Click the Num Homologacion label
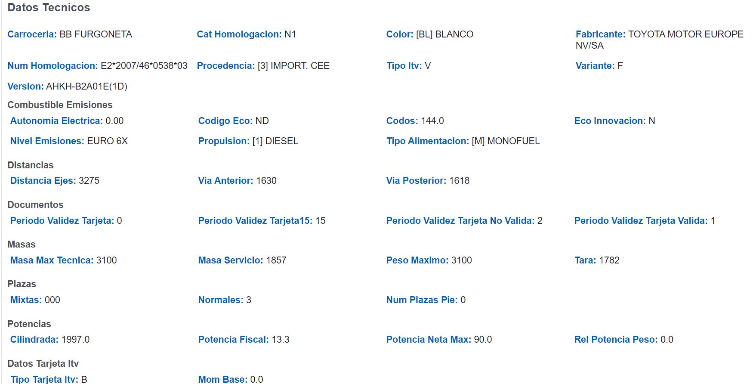 (x=52, y=66)
